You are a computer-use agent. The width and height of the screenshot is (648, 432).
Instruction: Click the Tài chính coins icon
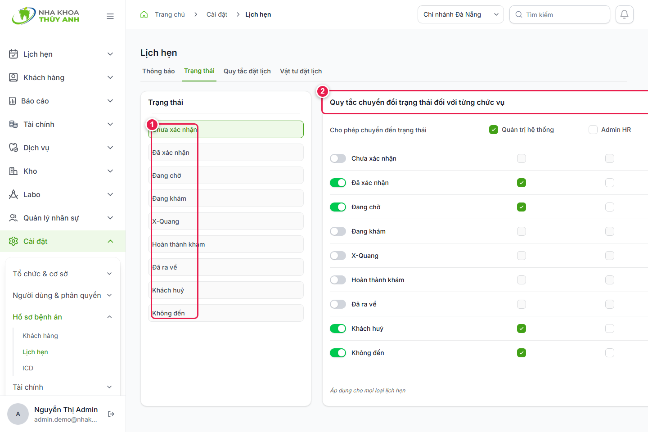13,124
